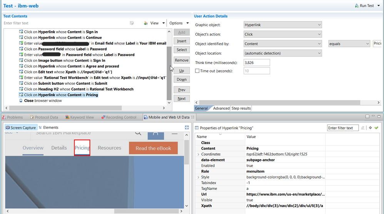Open the Graphic object Hyperlink dropdown
Screen dimensions: 384x214
click(282, 25)
